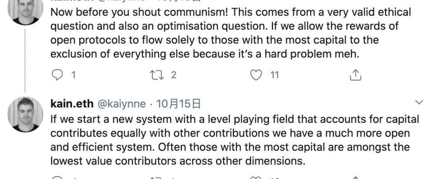Expand the chevron menu on the kain.eth tweet
Screen dimensions: 435x179
[419, 102]
